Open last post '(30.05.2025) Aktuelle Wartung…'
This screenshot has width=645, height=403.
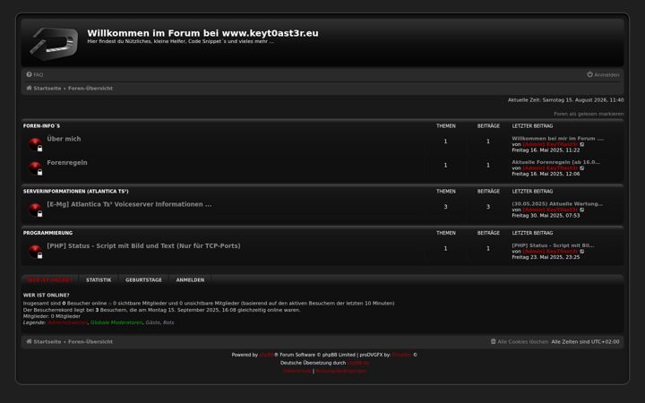coord(557,204)
